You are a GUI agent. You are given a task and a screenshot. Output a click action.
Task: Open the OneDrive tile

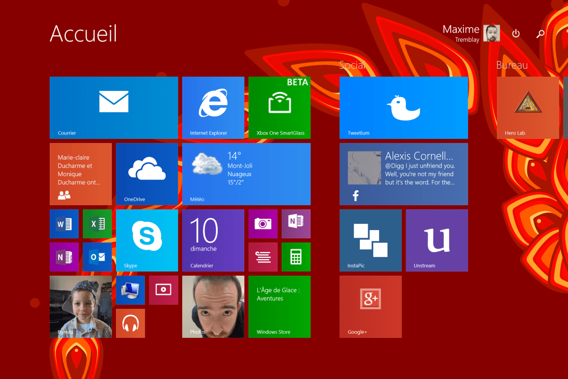[x=147, y=174]
